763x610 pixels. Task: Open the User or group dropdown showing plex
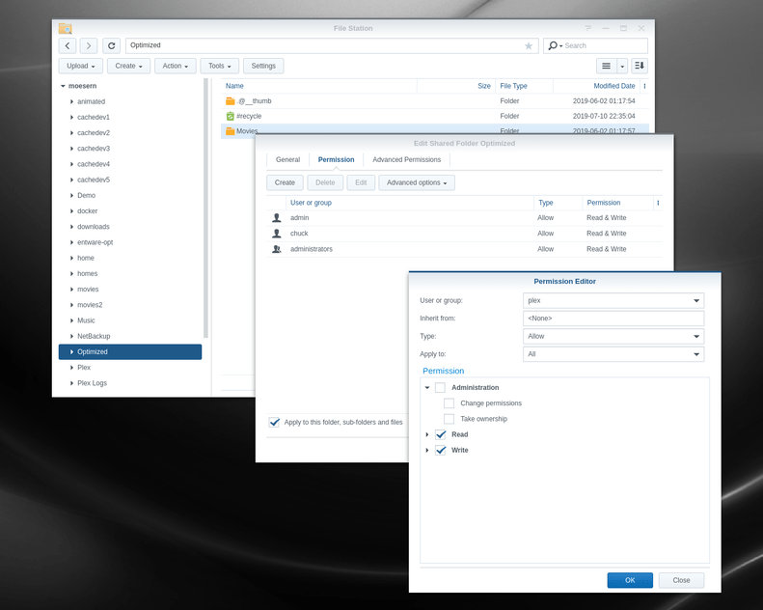click(x=613, y=300)
